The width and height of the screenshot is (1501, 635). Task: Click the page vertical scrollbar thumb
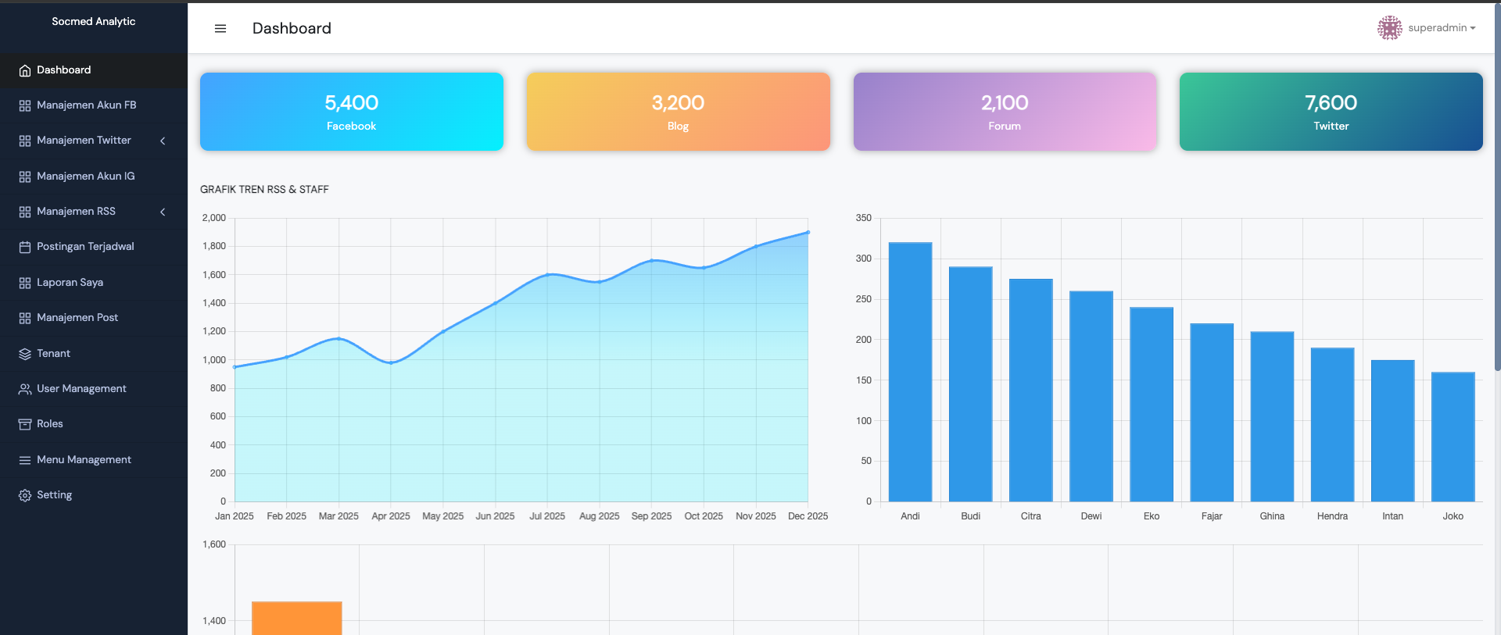click(x=1496, y=187)
